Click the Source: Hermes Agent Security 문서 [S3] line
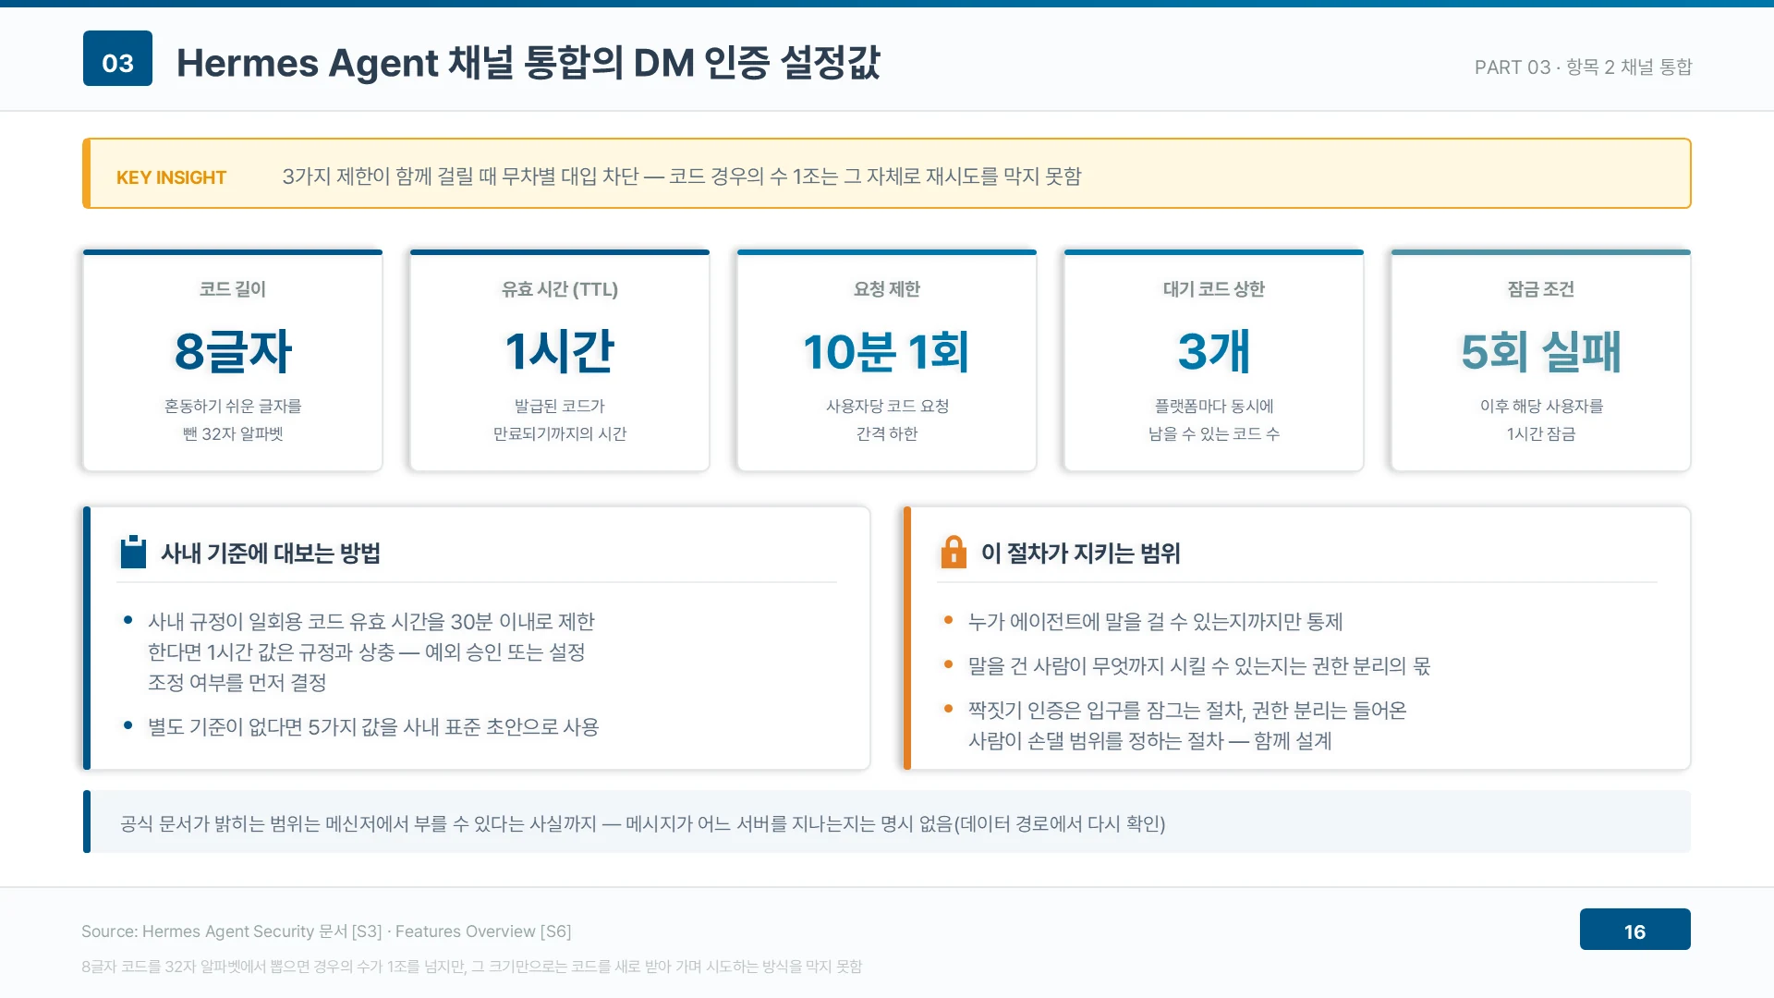 [326, 931]
